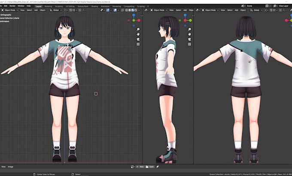The height and width of the screenshot is (176, 292).
Task: Click View Layer name field
Action: click(x=284, y=6)
